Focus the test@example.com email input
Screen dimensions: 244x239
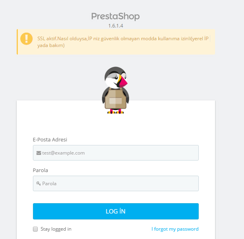[x=116, y=153]
